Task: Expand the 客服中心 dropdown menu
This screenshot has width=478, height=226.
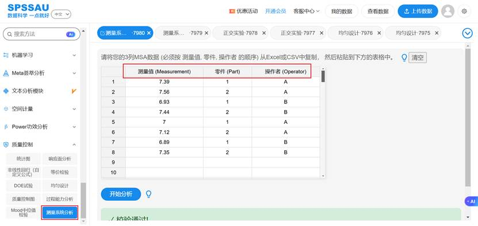Action: pyautogui.click(x=307, y=11)
